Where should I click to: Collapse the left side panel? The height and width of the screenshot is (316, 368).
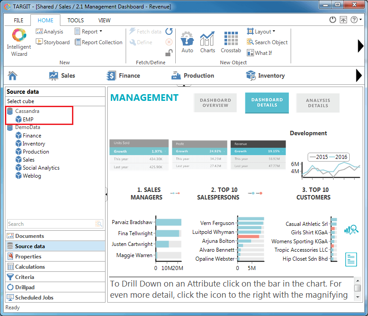pos(106,194)
